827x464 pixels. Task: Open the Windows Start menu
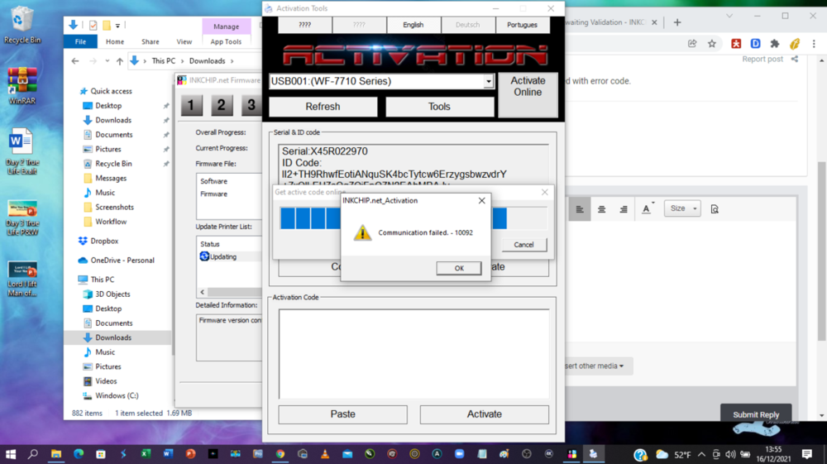click(x=11, y=454)
